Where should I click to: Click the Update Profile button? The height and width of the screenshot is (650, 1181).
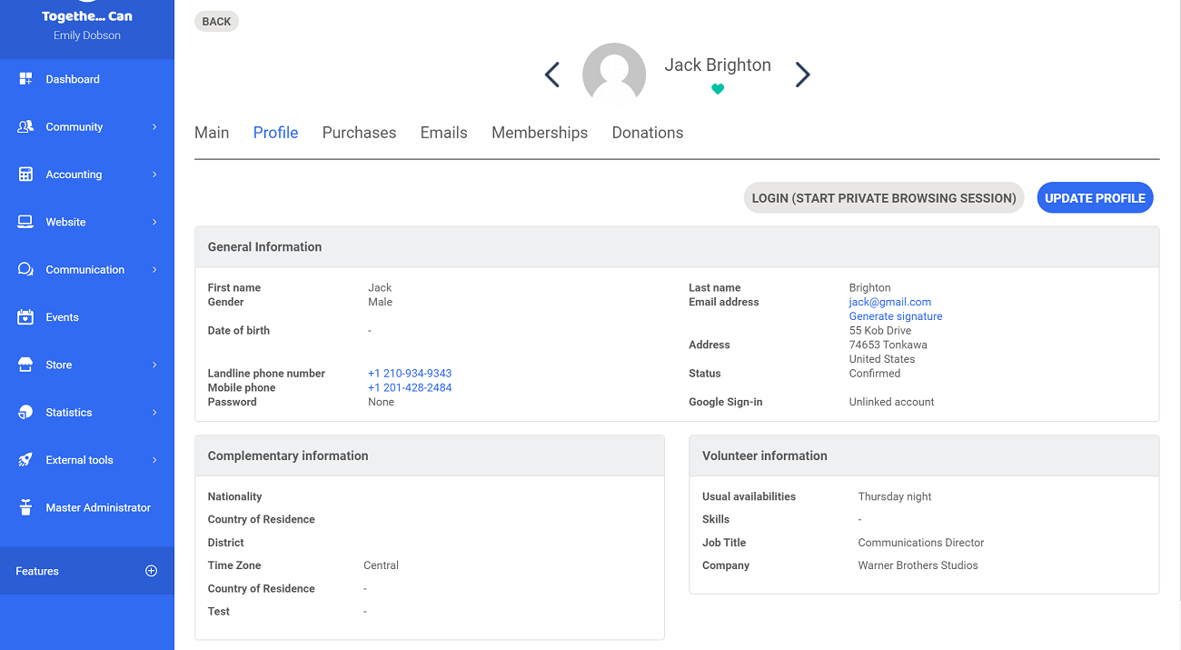1095,198
